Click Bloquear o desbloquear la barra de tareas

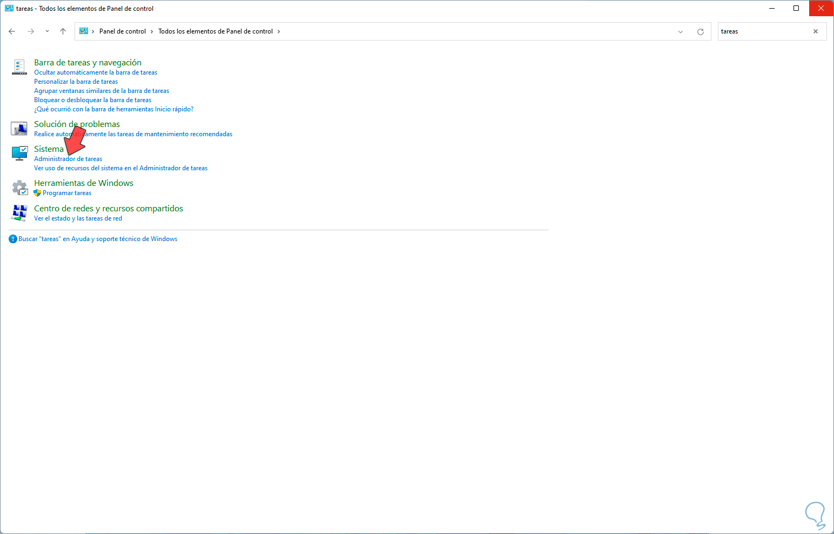pyautogui.click(x=92, y=100)
